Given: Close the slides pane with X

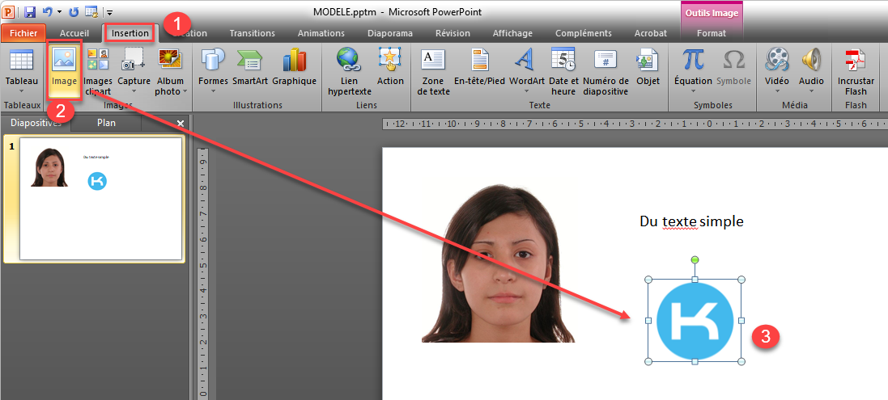Looking at the screenshot, I should pos(180,123).
